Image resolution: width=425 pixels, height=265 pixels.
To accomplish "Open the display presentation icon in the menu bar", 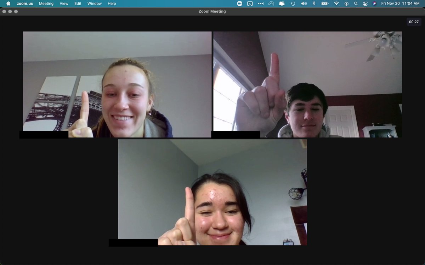I will [x=282, y=4].
